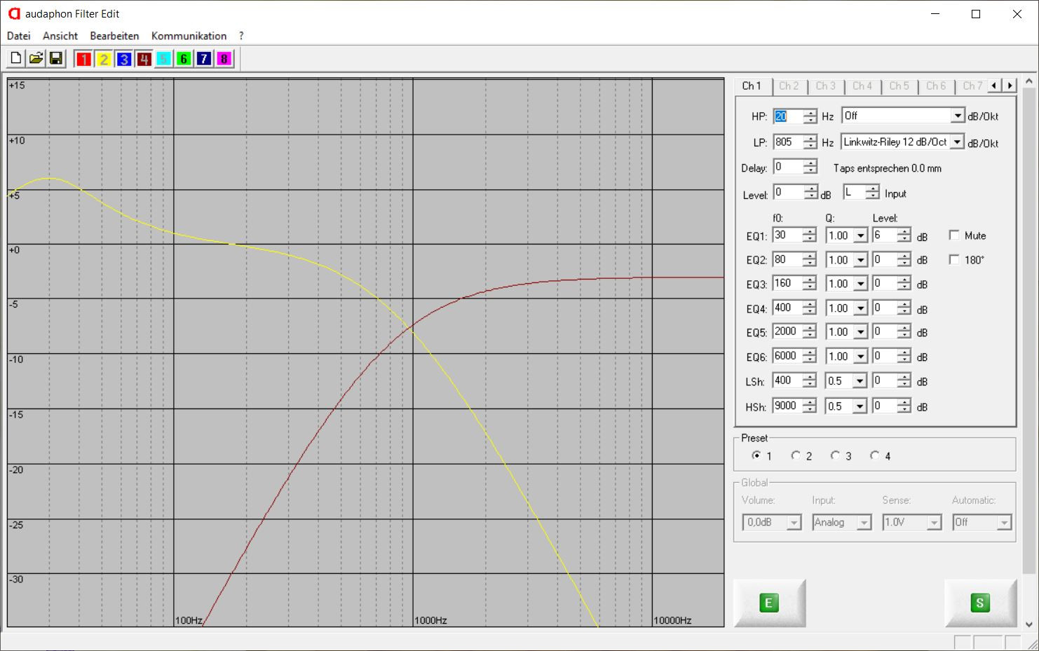Click the Level dB spinner arrows

point(811,193)
